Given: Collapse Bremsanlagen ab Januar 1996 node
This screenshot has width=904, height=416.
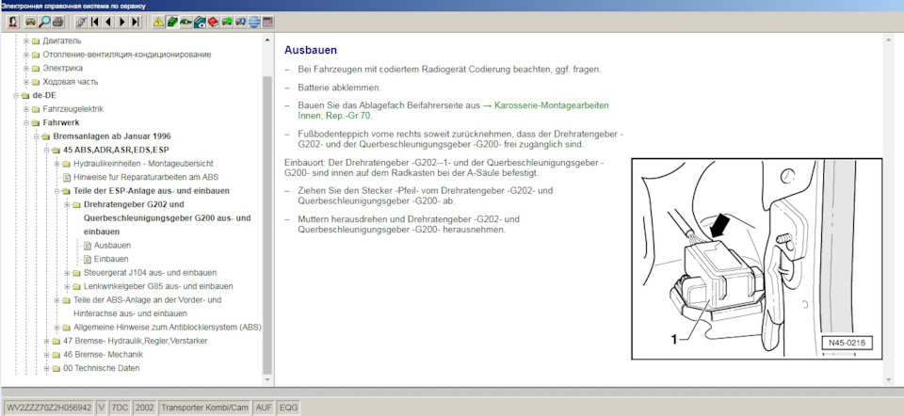Looking at the screenshot, I should 37,136.
